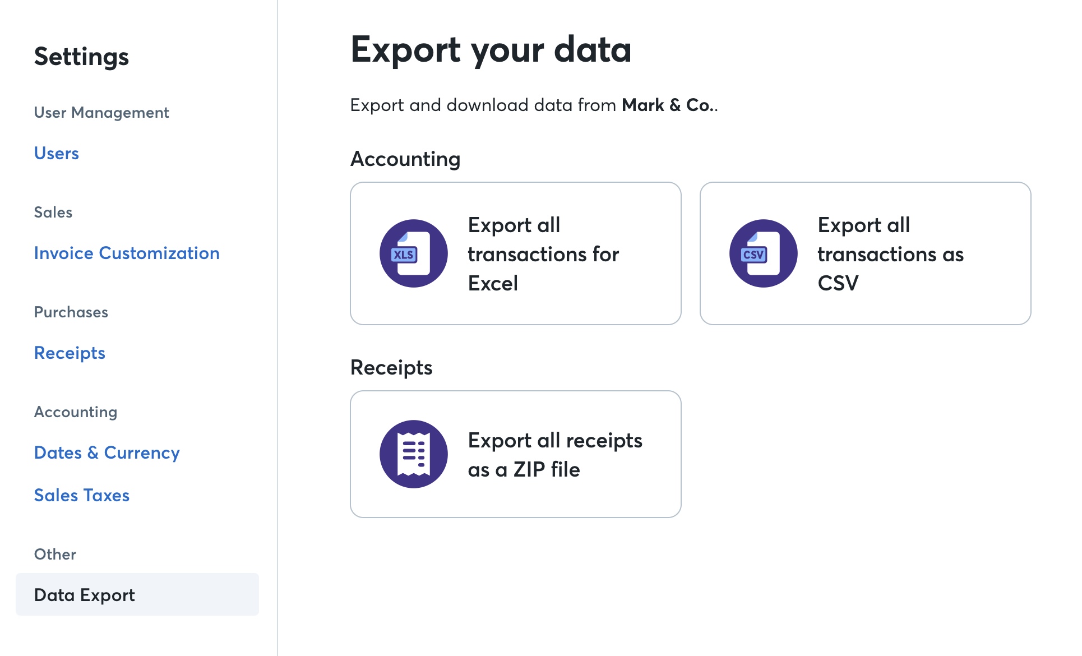Viewport: 1082px width, 656px height.
Task: Click the Accounting section header
Action: coord(405,159)
